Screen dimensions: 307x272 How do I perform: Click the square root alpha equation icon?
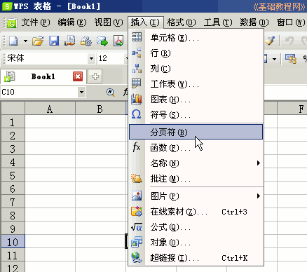point(137,227)
